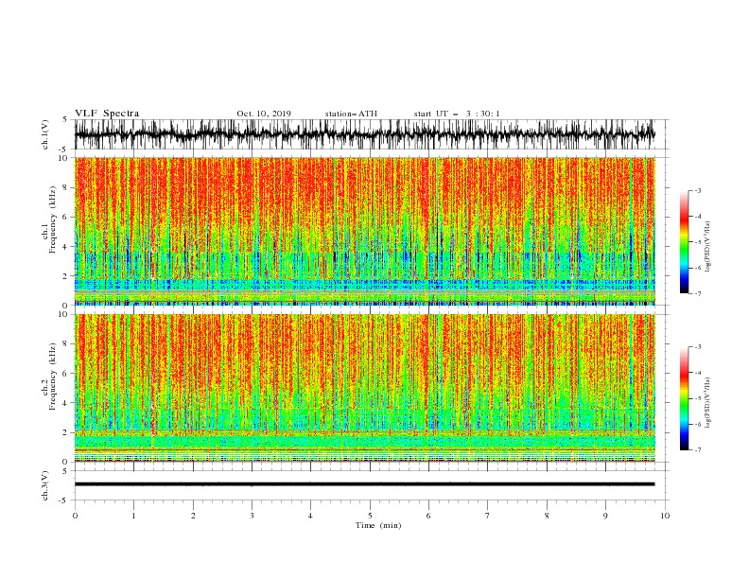The height and width of the screenshot is (579, 749).
Task: Click the "VLF Spectra" title text
Action: click(107, 114)
